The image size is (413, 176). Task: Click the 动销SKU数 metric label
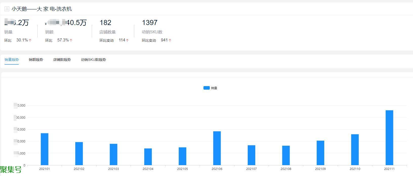(x=152, y=32)
